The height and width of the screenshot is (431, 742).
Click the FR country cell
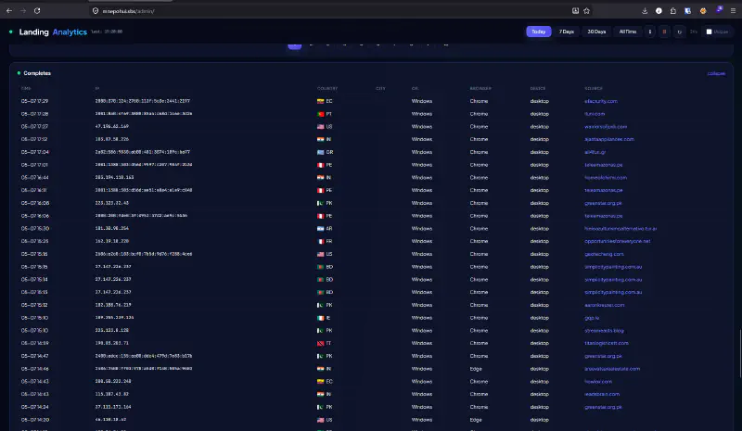(x=325, y=241)
